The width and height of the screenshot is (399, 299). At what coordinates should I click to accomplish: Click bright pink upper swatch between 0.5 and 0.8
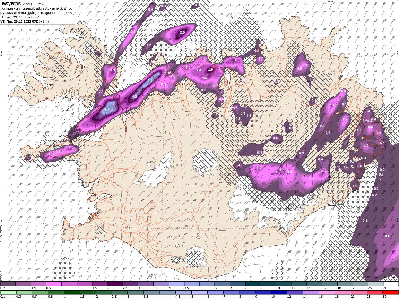[x=54, y=284]
